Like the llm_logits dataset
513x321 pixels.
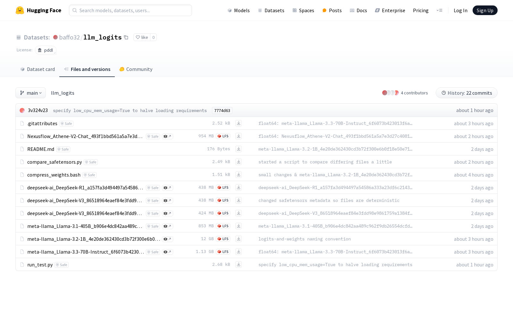pyautogui.click(x=142, y=38)
